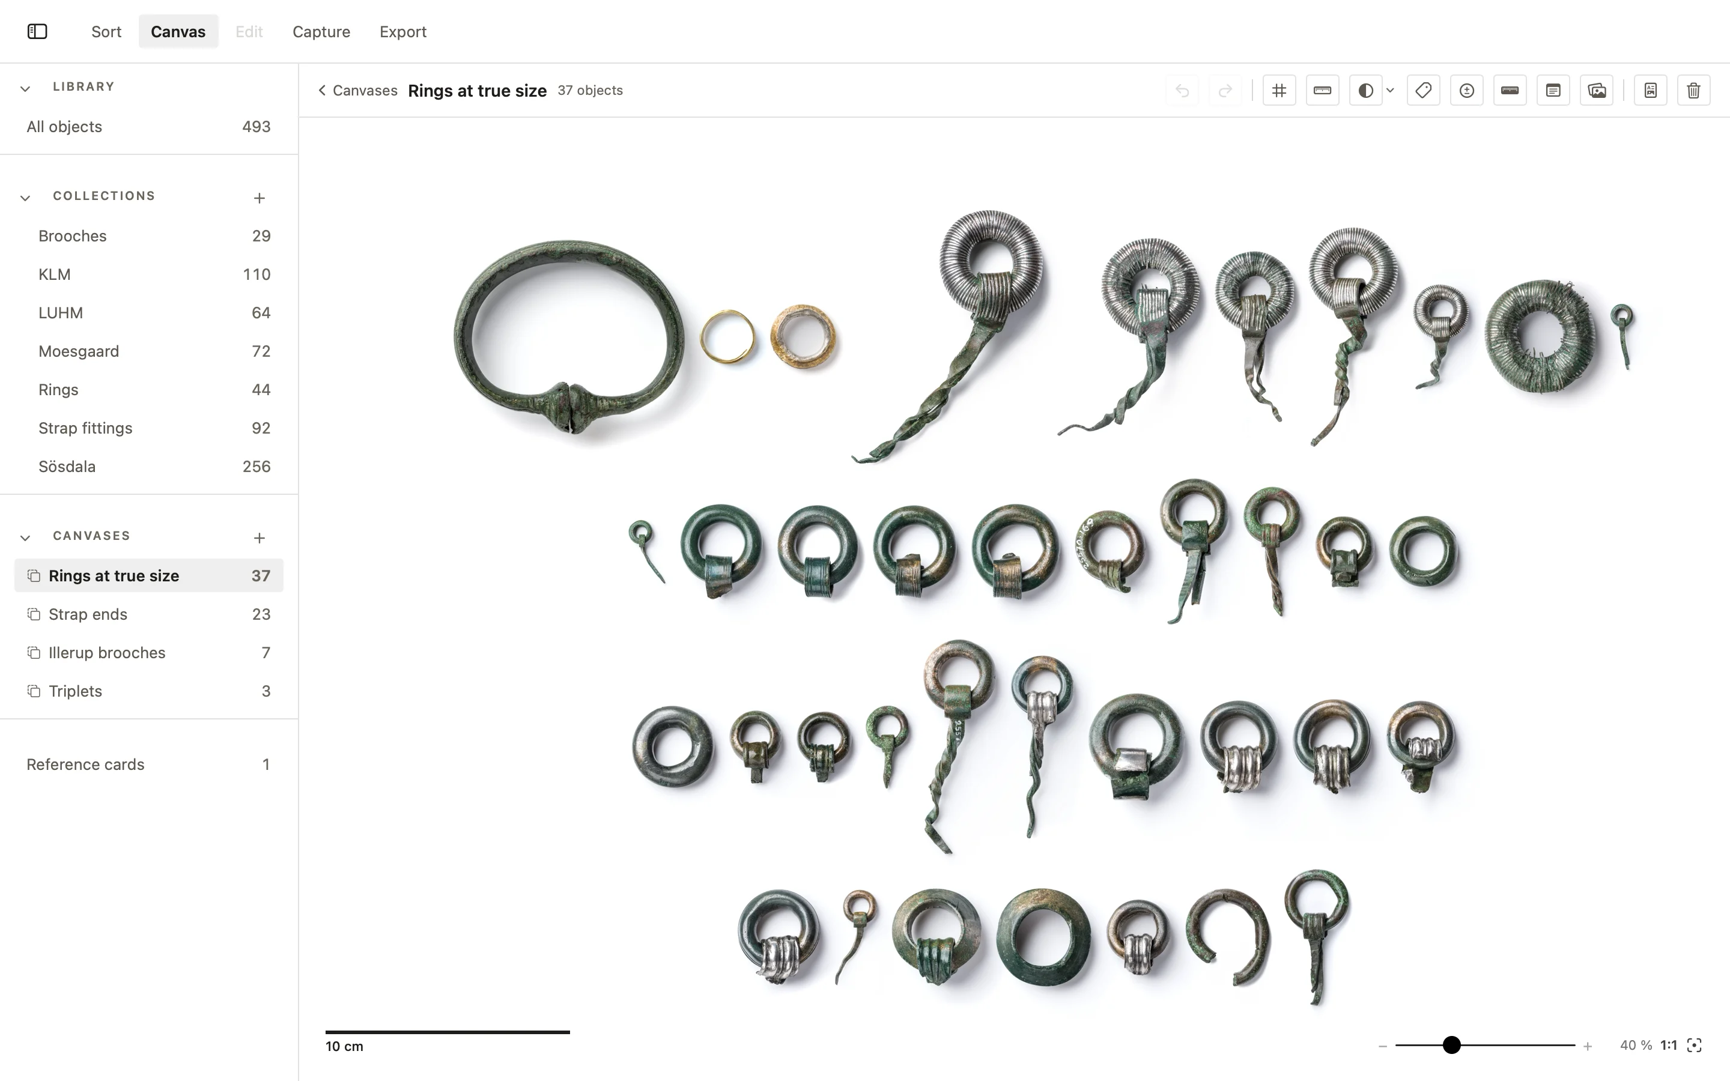Click the canvas title Rings at true size
This screenshot has width=1730, height=1081.
(477, 91)
